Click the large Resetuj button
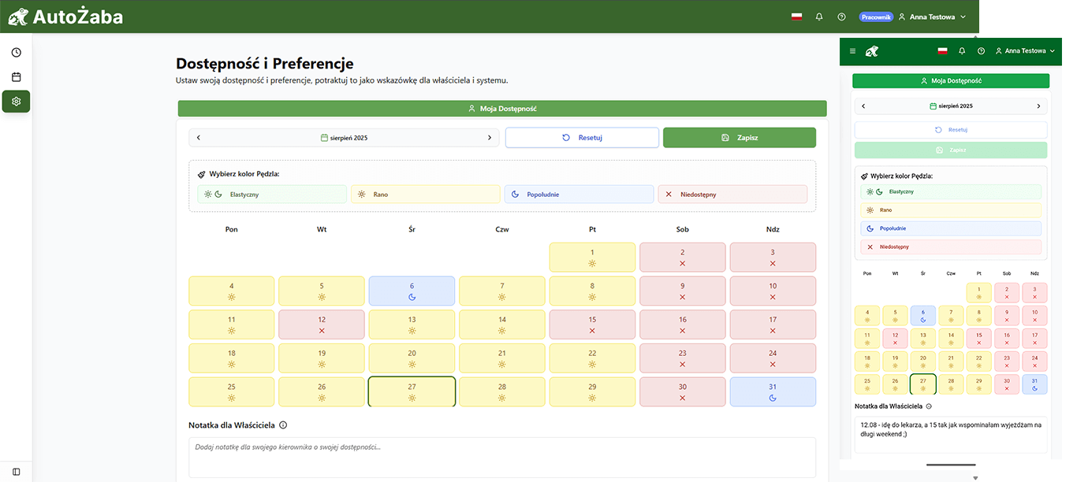Screen dimensions: 1077x482 click(x=581, y=138)
